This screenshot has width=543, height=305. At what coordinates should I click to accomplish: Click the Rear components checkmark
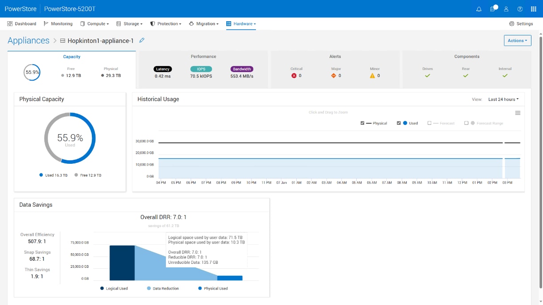466,76
